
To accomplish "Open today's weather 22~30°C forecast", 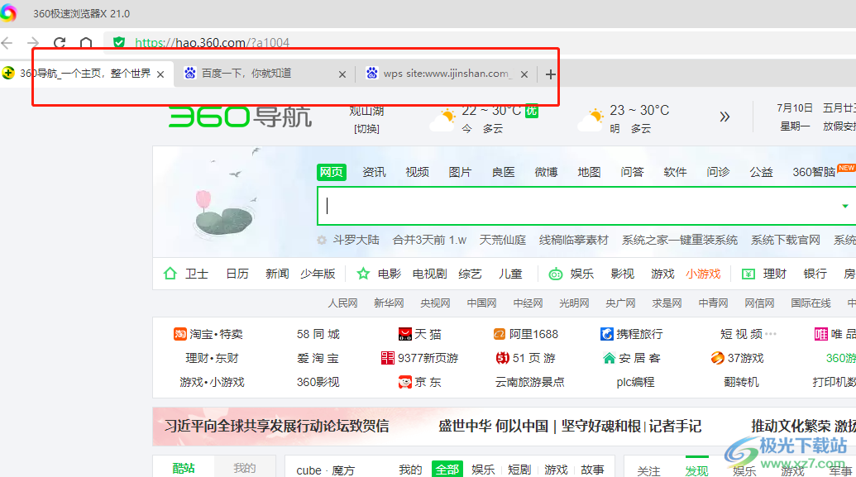I will (x=483, y=118).
